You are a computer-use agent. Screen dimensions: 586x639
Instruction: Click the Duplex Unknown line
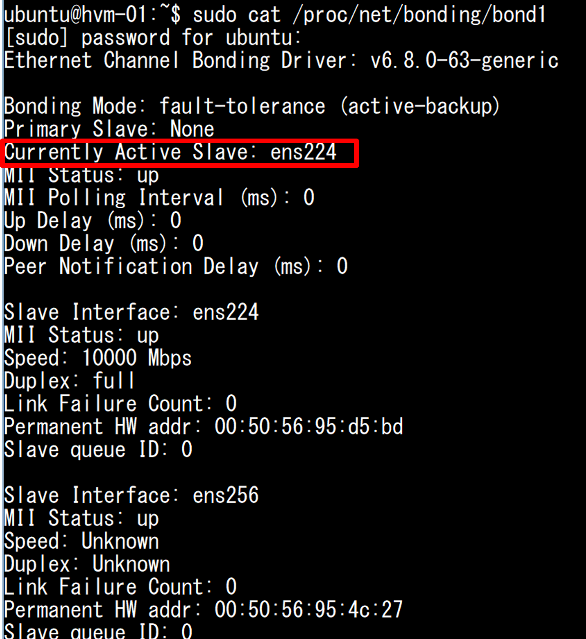click(x=87, y=564)
